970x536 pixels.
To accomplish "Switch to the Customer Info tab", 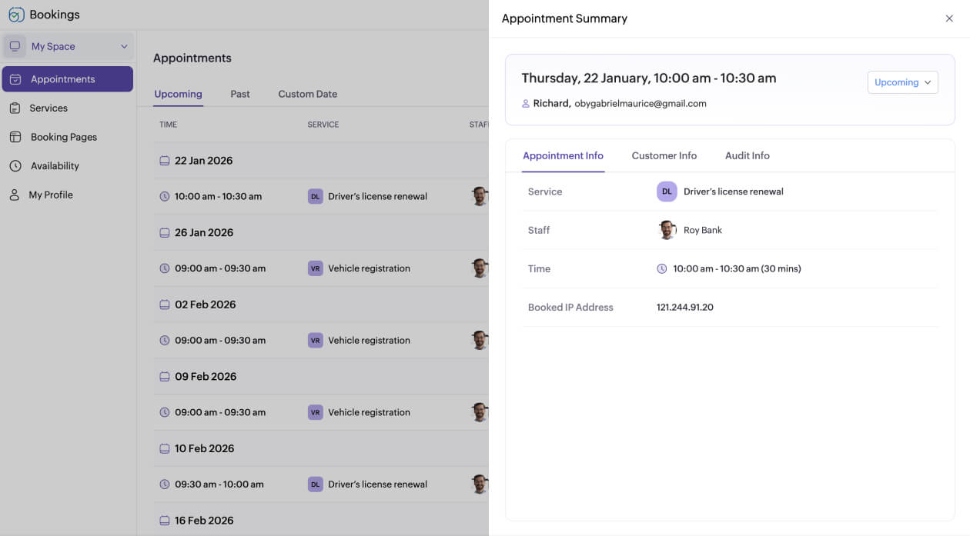I will (x=664, y=156).
